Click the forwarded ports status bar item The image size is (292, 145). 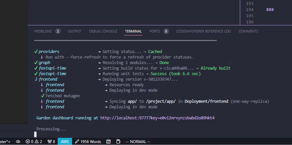pyautogui.click(x=51, y=142)
